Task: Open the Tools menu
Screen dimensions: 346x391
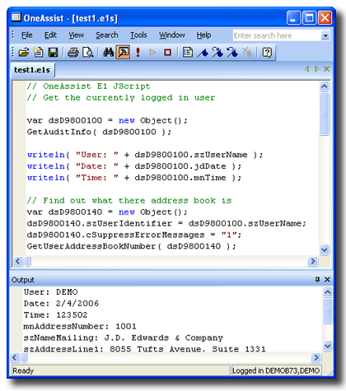Action: (x=138, y=35)
